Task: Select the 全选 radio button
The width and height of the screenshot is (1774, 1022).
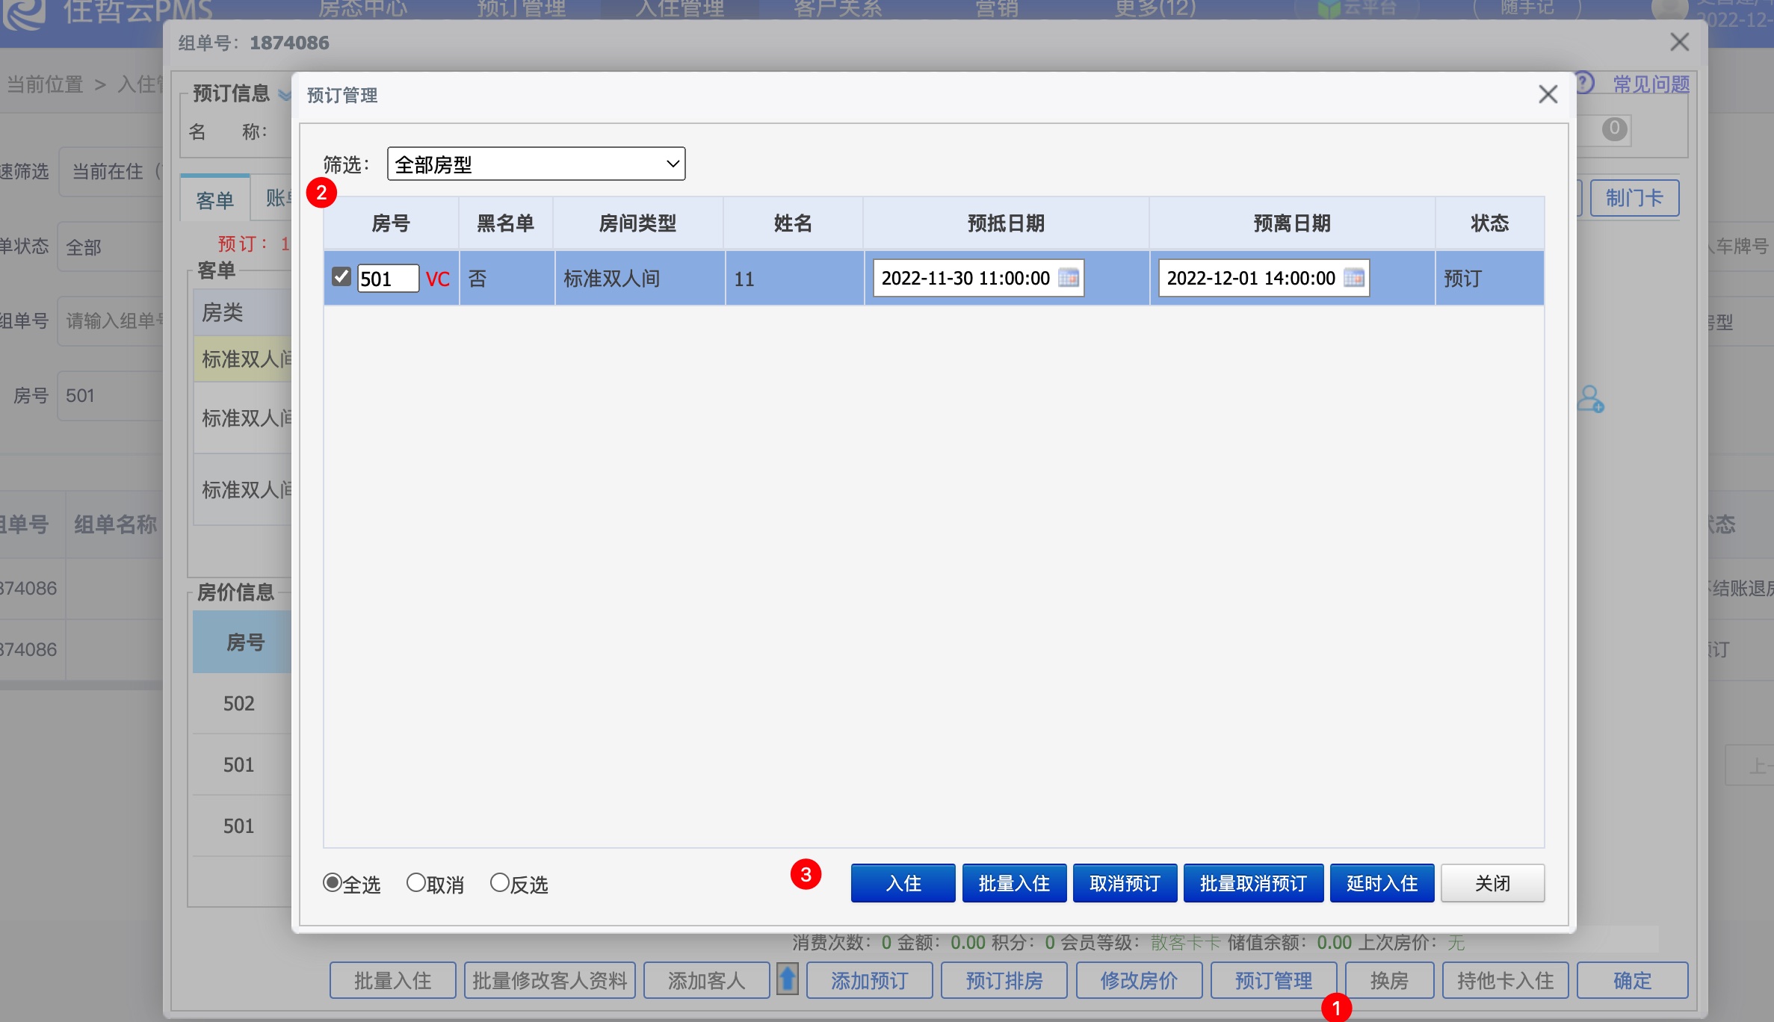Action: coord(332,882)
